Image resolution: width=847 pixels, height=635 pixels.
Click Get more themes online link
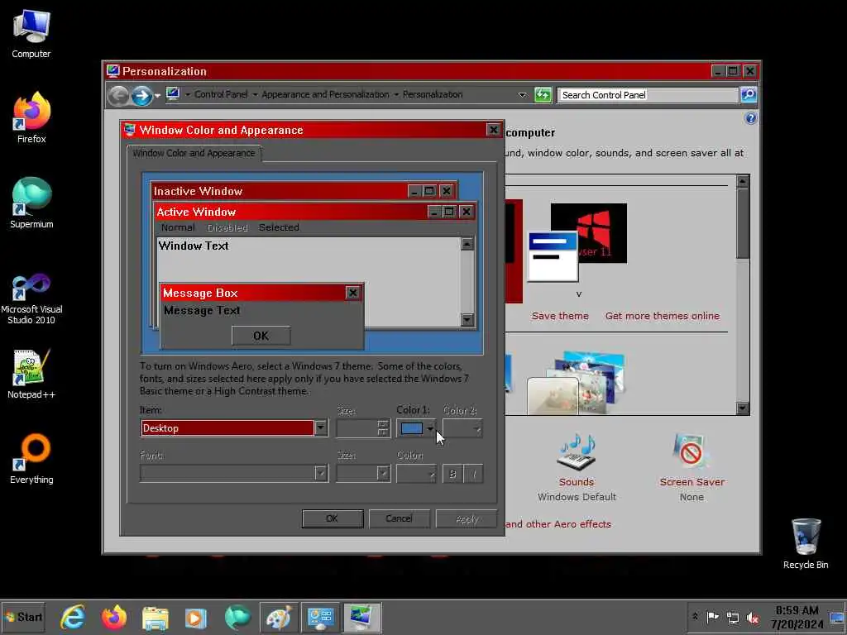663,316
